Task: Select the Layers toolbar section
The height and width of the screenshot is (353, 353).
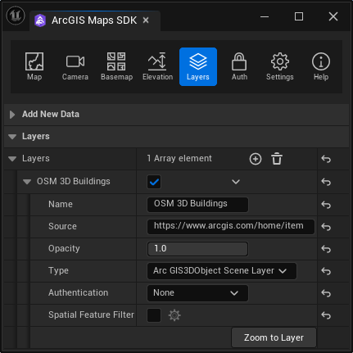Action: tap(198, 66)
